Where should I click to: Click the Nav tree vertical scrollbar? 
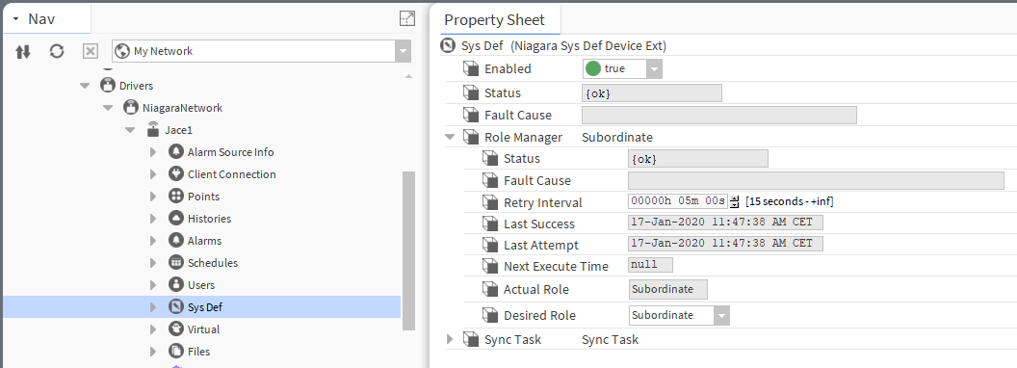click(x=408, y=250)
